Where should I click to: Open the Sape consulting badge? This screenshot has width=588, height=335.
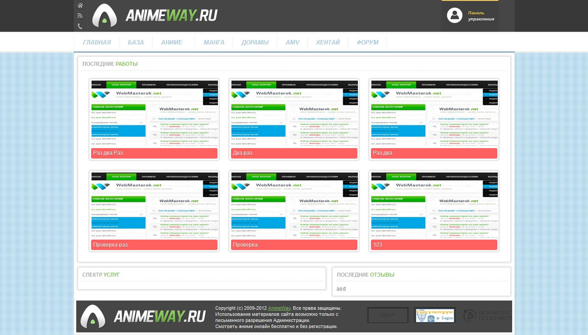(x=434, y=315)
